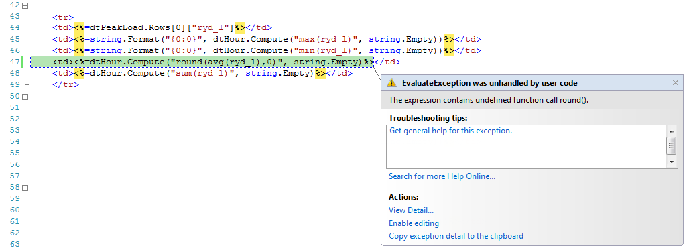The height and width of the screenshot is (250, 687).
Task: Close the EvaluateException popup
Action: pos(675,82)
